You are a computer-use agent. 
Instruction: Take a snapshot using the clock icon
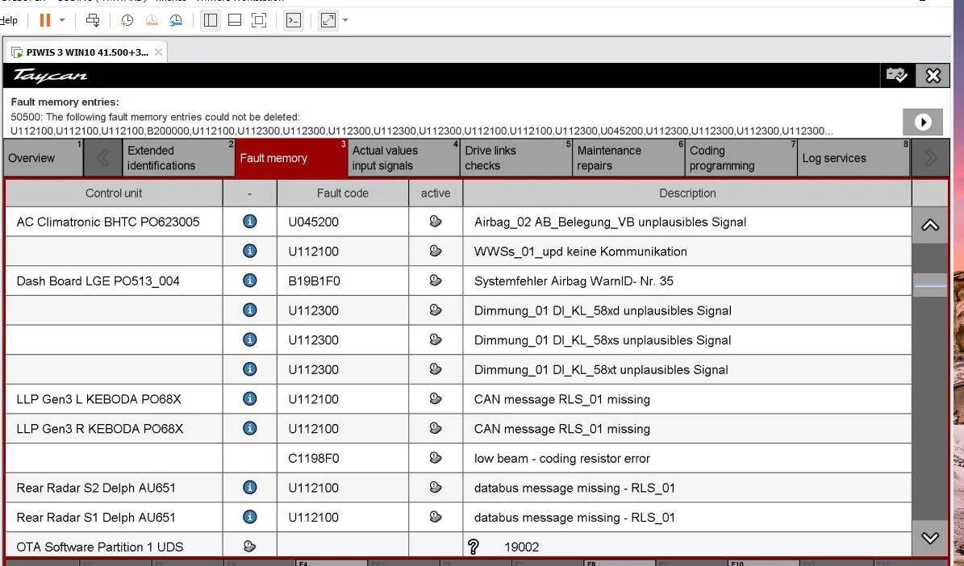click(127, 20)
